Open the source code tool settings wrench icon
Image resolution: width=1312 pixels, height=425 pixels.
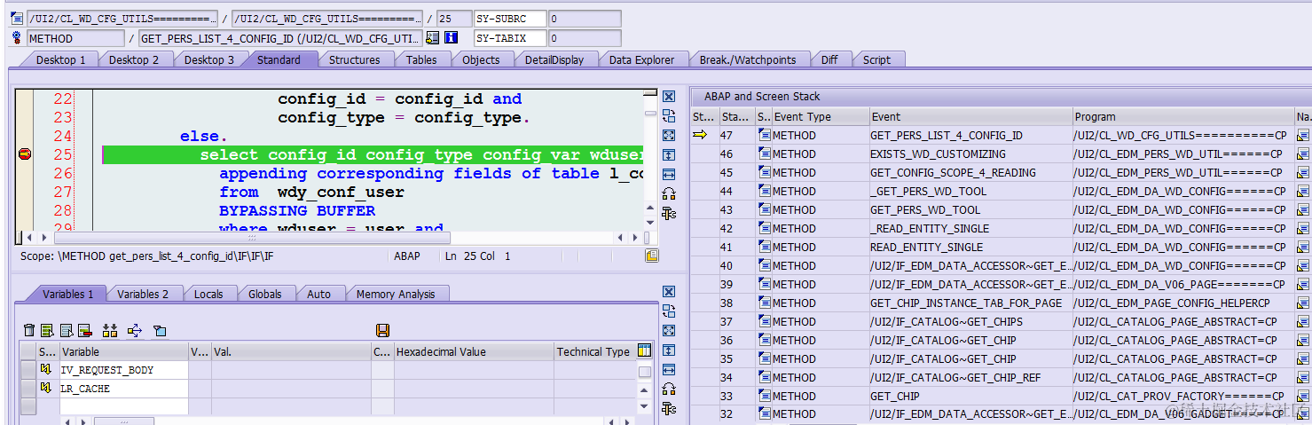tap(669, 213)
